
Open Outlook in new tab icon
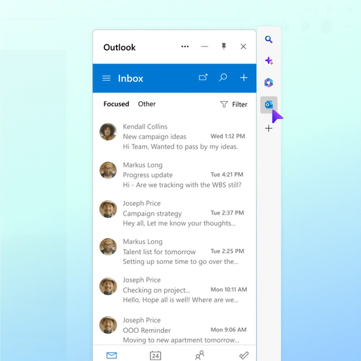coord(203,78)
